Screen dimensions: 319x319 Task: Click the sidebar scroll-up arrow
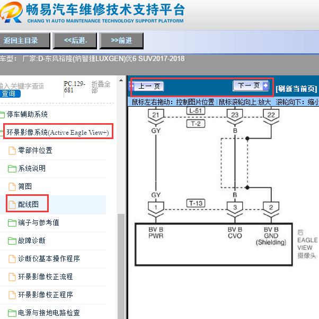pyautogui.click(x=121, y=81)
